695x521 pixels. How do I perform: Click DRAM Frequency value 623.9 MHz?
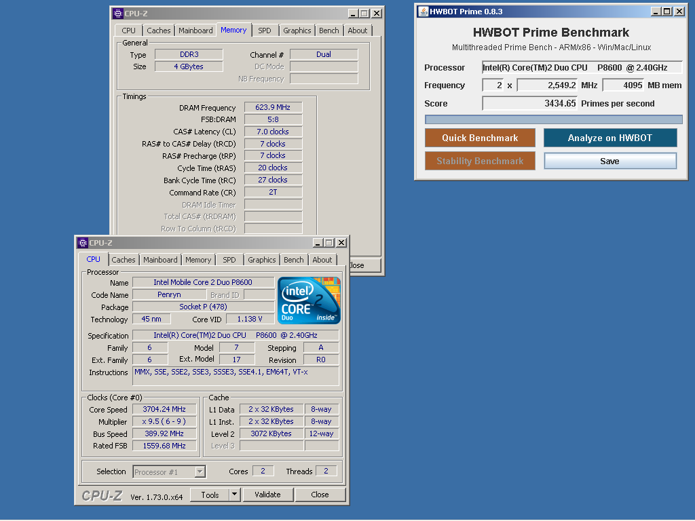pos(273,107)
